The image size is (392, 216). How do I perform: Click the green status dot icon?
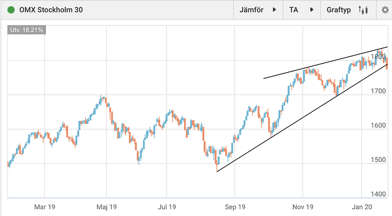[x=11, y=10]
